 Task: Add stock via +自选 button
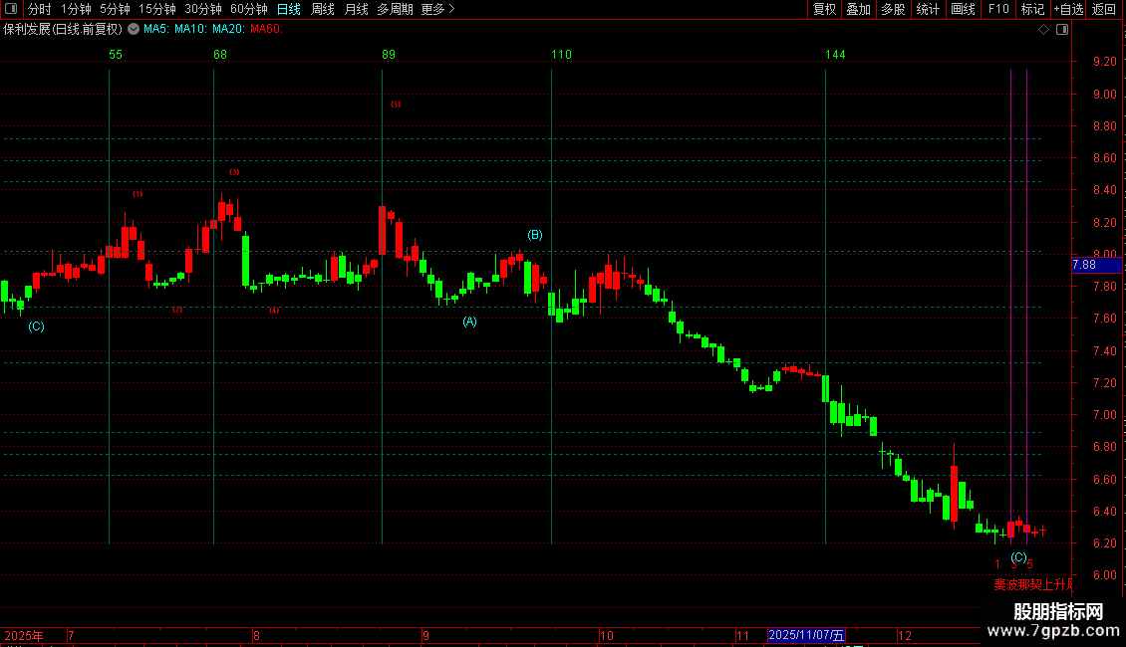(x=1068, y=9)
